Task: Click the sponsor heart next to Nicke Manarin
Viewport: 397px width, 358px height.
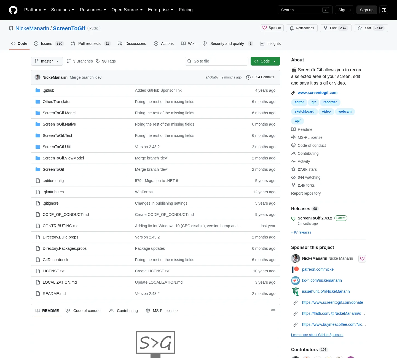Action: (362, 259)
